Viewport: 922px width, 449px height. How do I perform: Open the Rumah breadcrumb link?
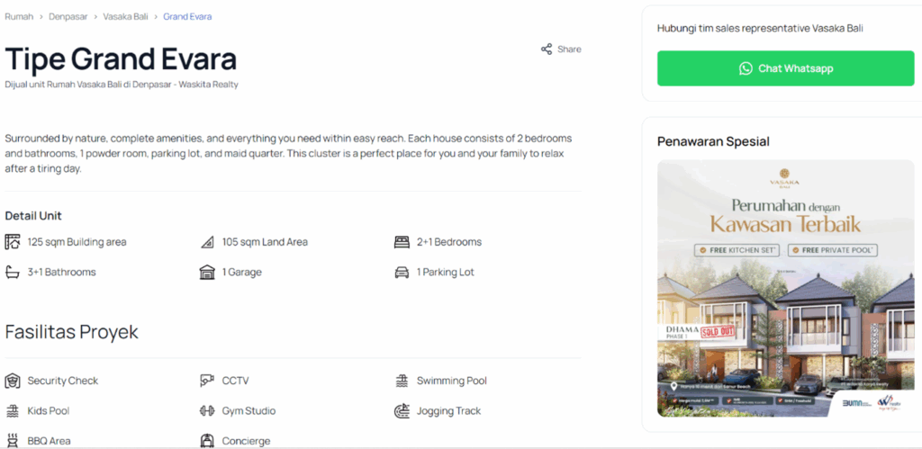pyautogui.click(x=19, y=17)
